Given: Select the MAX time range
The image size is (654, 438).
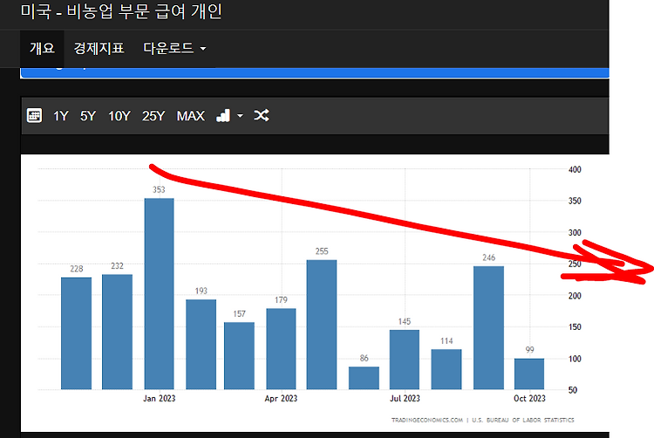Looking at the screenshot, I should 191,115.
